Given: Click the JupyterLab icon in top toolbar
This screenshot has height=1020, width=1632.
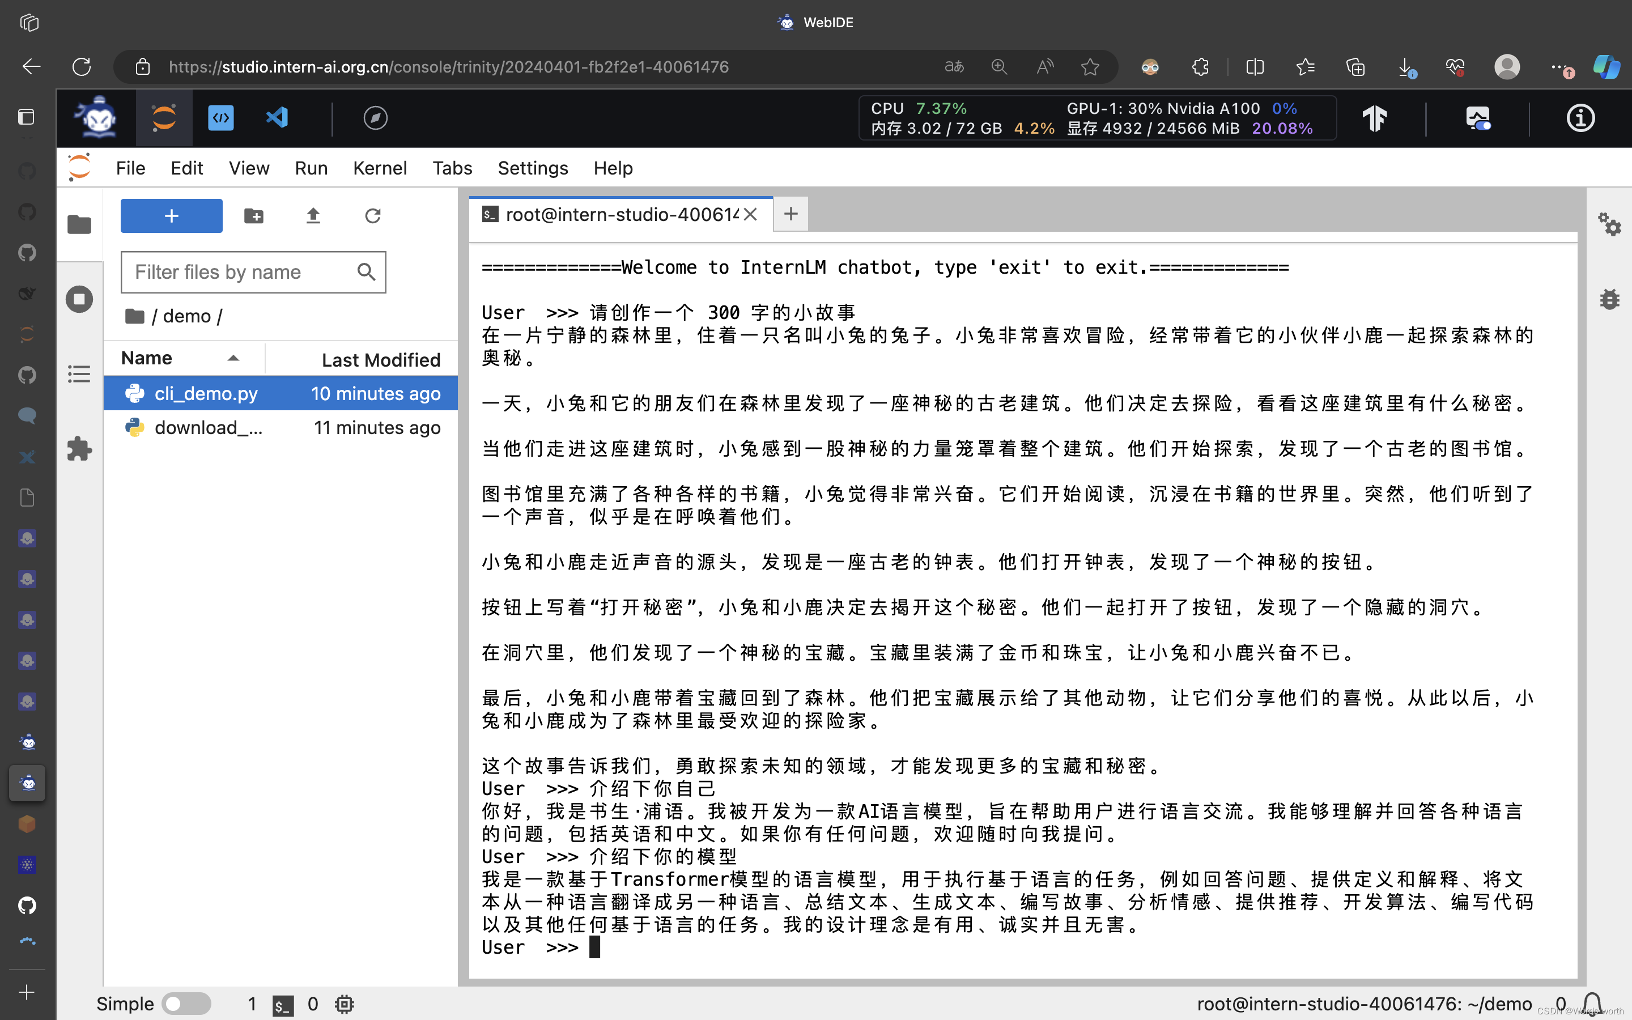Looking at the screenshot, I should pos(164,118).
